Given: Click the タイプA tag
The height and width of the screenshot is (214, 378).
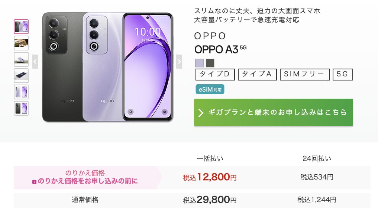Looking at the screenshot, I should click(x=257, y=75).
